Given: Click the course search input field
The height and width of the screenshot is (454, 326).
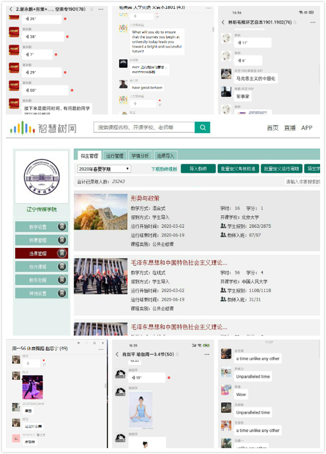Looking at the screenshot, I should click(x=144, y=127).
